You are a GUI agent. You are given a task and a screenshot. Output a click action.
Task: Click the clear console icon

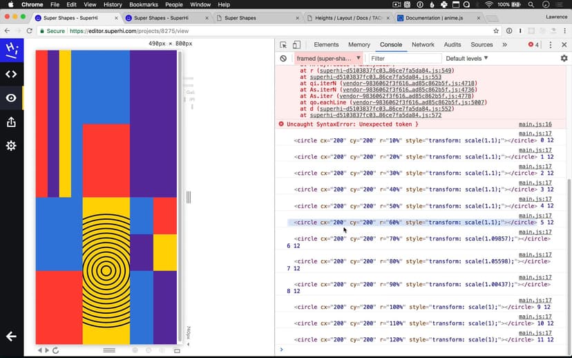[283, 59]
